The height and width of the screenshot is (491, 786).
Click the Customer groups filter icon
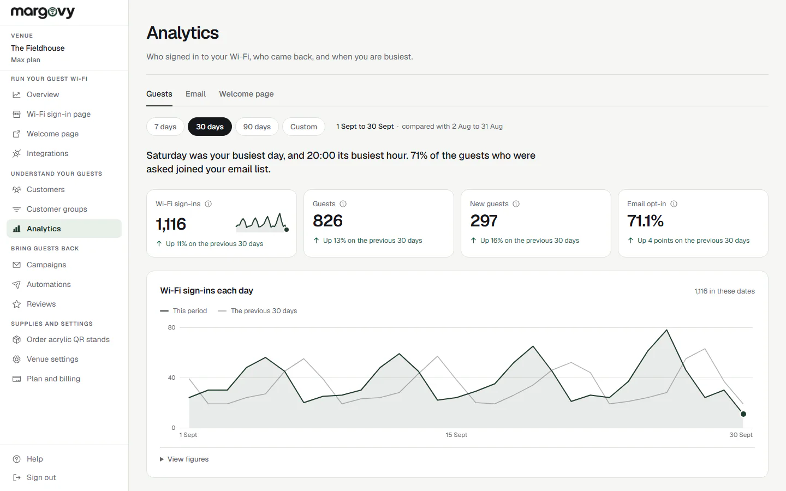click(x=16, y=209)
